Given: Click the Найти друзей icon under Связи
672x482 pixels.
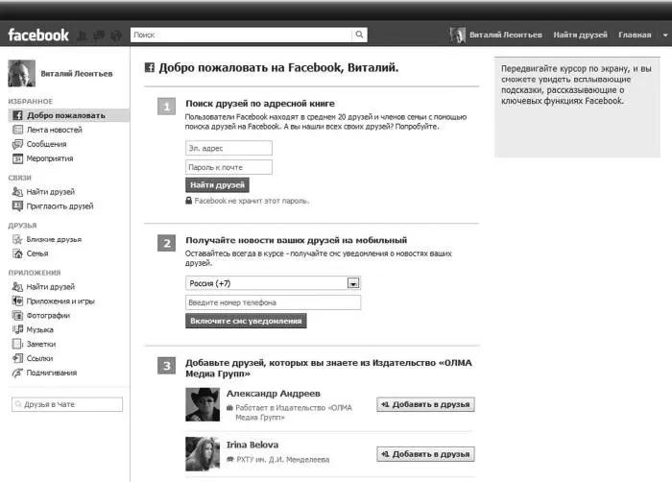Looking at the screenshot, I should coord(17,192).
